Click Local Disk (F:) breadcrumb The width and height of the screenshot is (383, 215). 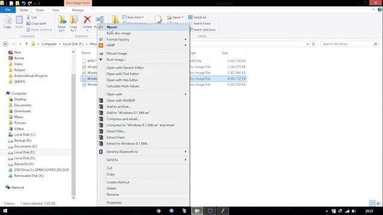73,44
